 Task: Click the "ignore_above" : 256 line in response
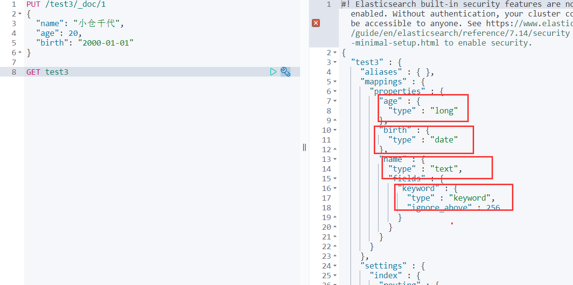tap(453, 207)
